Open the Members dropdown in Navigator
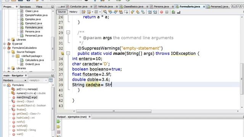This screenshot has height=137, width=244. coord(15,80)
